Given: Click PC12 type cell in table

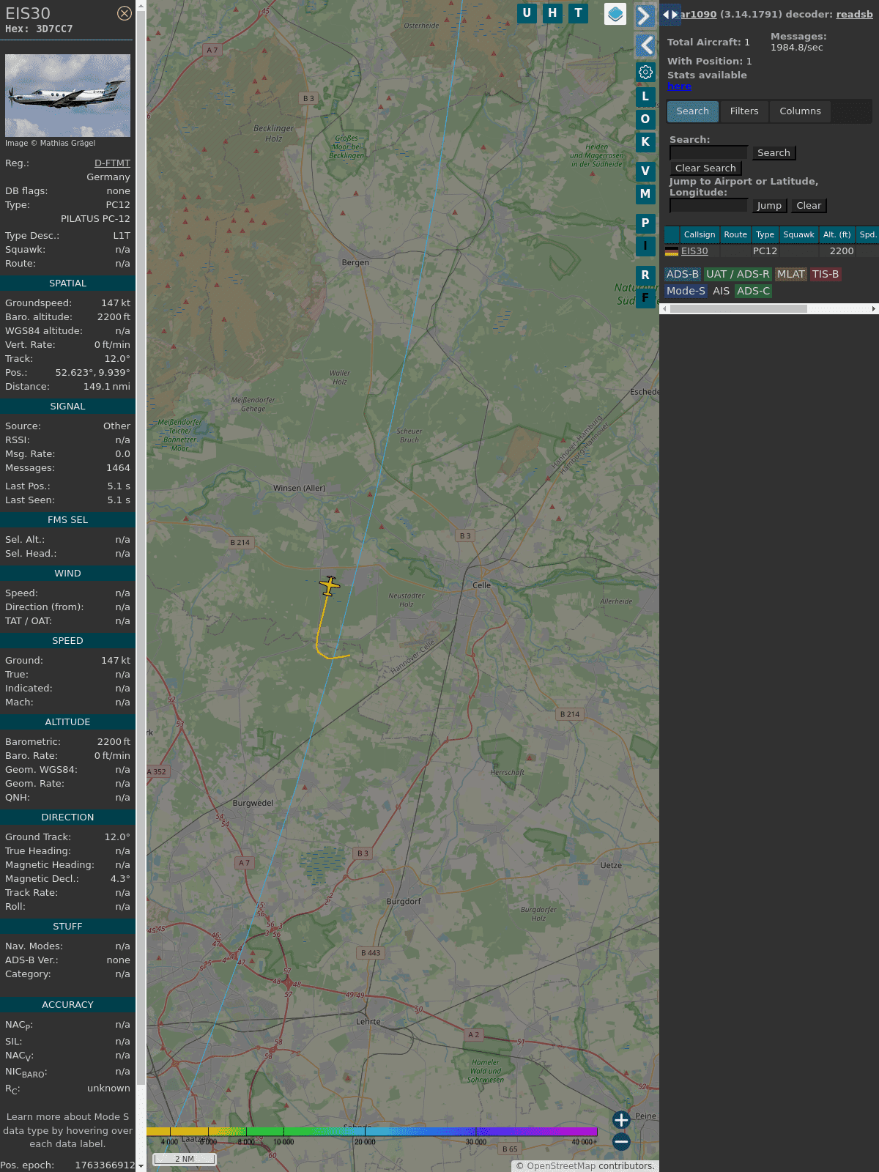Looking at the screenshot, I should (765, 251).
